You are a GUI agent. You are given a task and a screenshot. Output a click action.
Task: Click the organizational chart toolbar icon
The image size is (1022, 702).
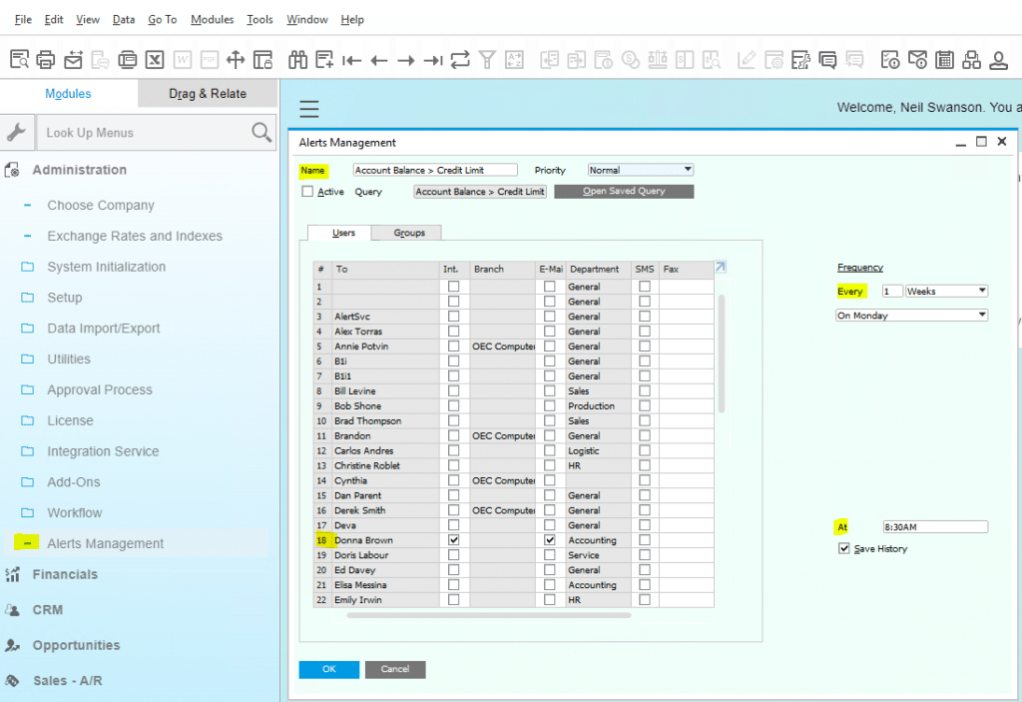click(973, 60)
